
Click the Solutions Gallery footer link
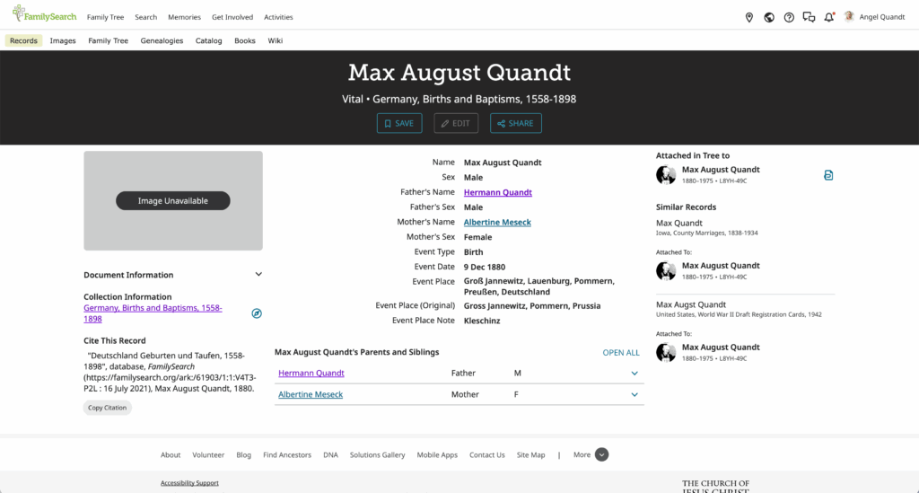(378, 455)
